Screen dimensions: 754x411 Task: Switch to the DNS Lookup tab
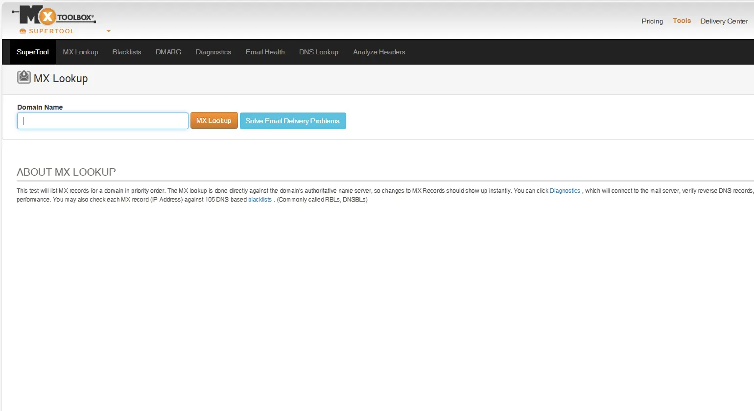click(x=319, y=52)
